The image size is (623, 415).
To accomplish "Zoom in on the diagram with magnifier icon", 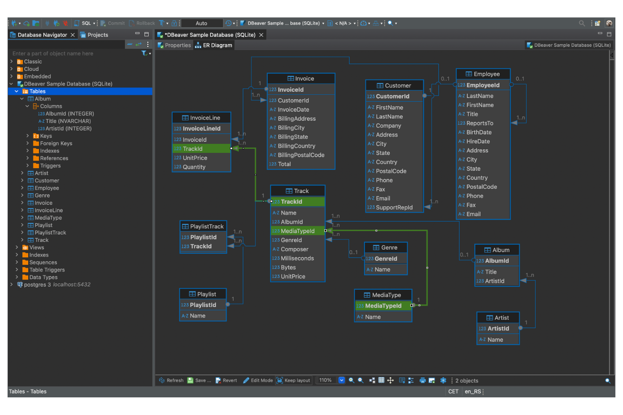I will [352, 380].
